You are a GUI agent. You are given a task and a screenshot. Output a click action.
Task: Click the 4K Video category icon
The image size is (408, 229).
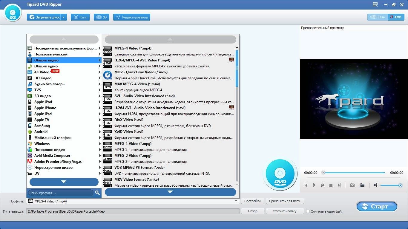pos(30,72)
